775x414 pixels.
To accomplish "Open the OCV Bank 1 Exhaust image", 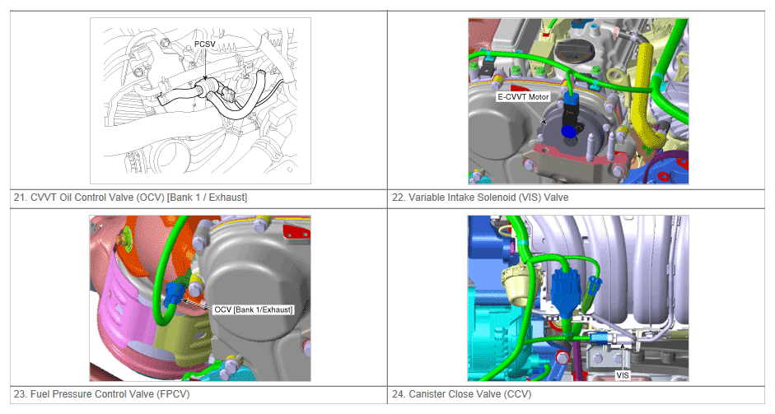I will [200, 298].
